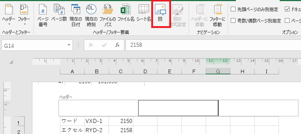The width and height of the screenshot is (301, 134).
Task: Select column F header
Action: (x=194, y=71)
